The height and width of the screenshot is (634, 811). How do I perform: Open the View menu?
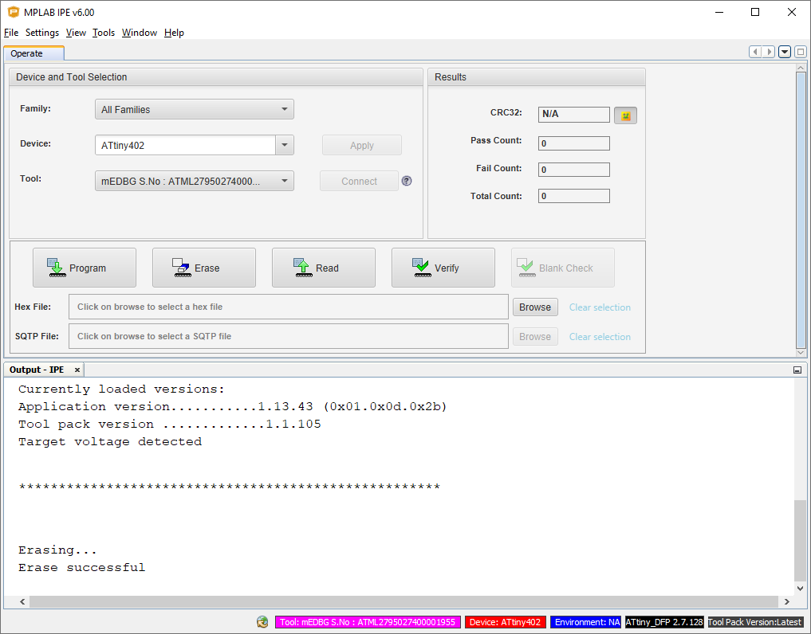click(76, 33)
